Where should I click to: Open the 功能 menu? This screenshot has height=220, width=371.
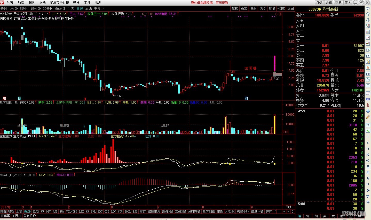[x=21, y=3]
